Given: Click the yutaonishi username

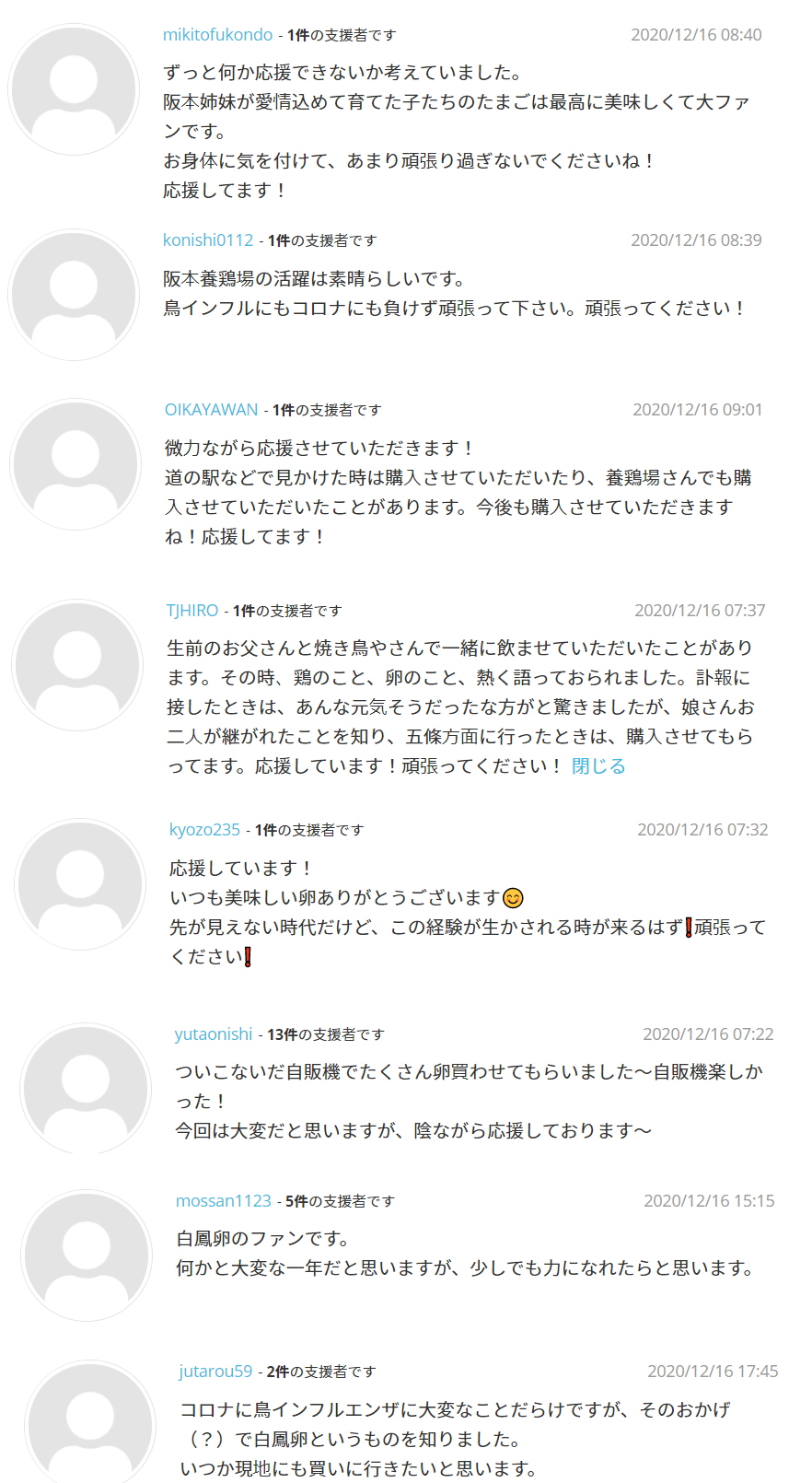Looking at the screenshot, I should tap(214, 1034).
